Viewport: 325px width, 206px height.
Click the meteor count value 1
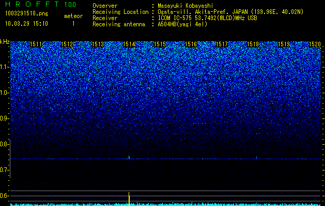coord(73,24)
